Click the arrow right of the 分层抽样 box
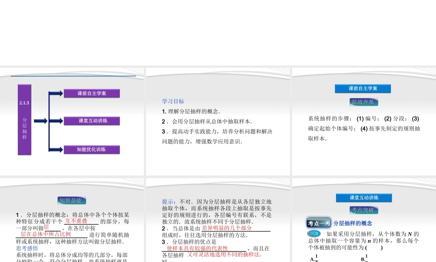 click(x=41, y=121)
